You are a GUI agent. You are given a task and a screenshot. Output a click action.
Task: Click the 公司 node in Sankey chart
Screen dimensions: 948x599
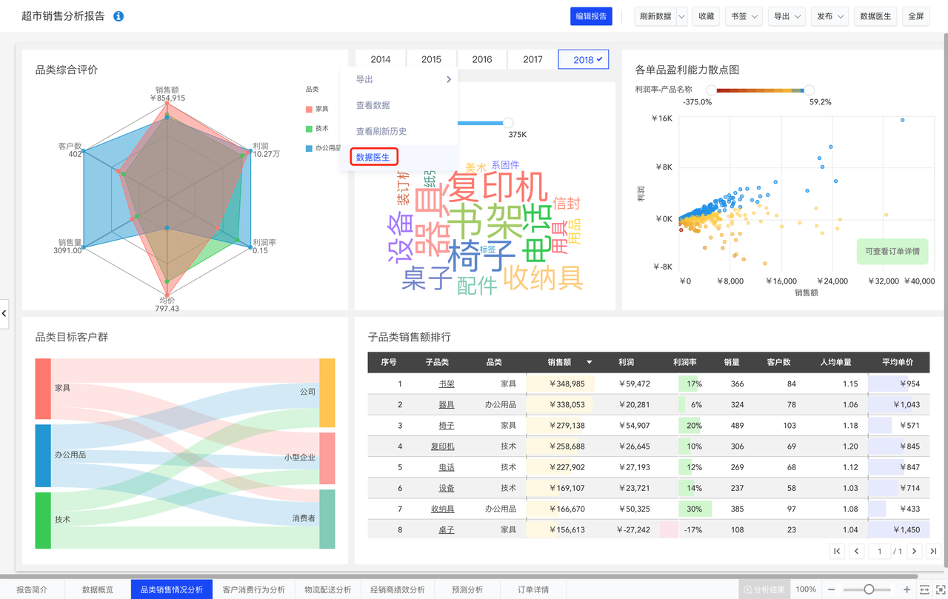(327, 392)
